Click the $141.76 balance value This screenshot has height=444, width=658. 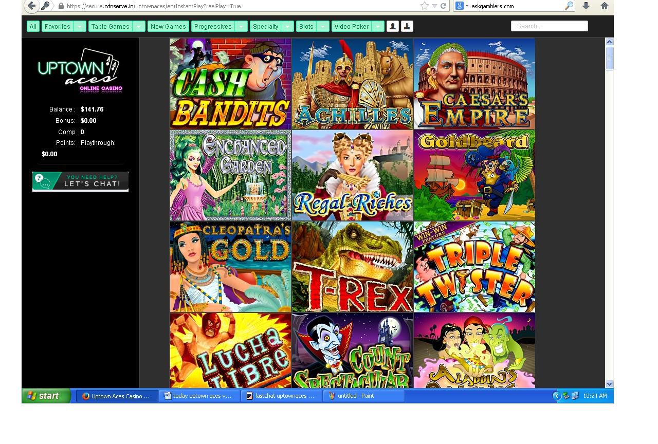[92, 109]
